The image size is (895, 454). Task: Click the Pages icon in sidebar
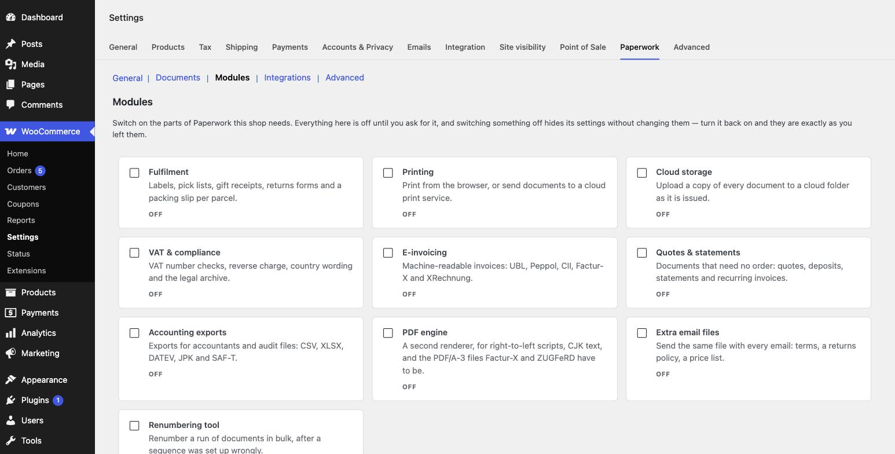coord(10,85)
